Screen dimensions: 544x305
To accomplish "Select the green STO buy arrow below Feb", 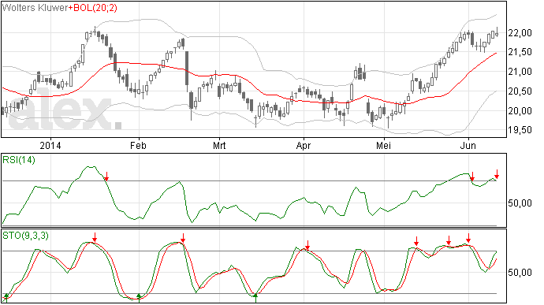I will (x=139, y=297).
